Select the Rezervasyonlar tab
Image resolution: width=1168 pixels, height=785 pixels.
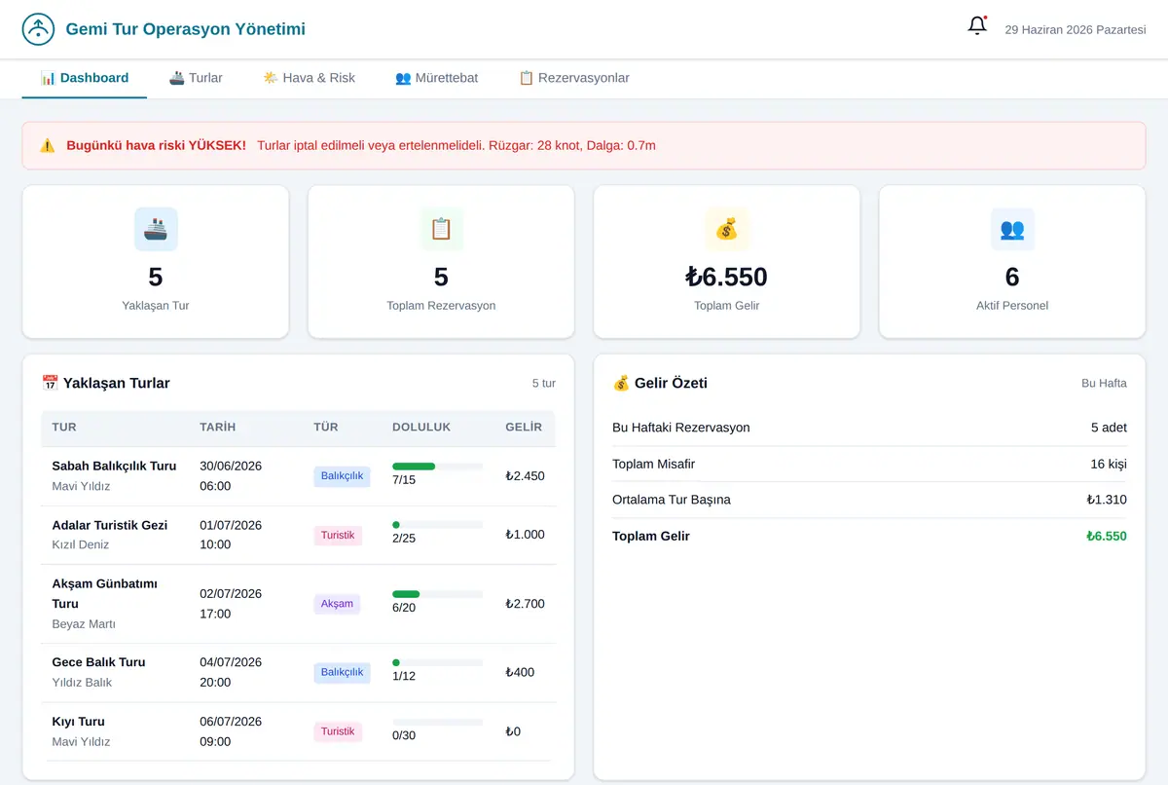pyautogui.click(x=574, y=78)
